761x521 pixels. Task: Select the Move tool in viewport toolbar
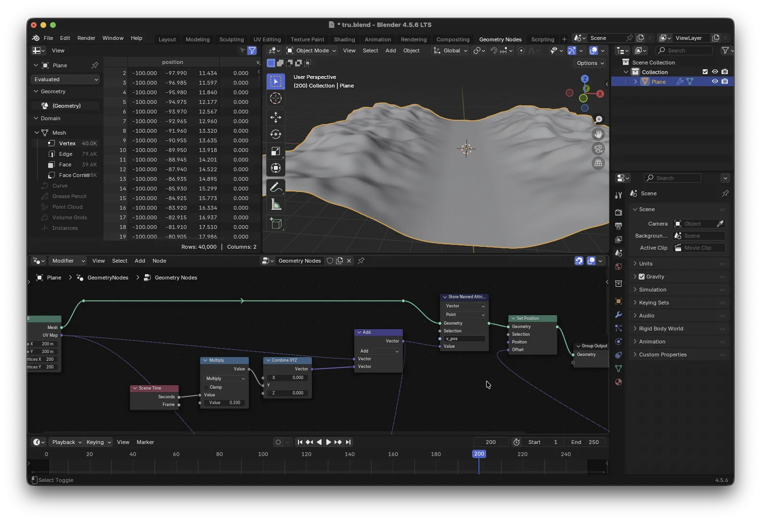(276, 117)
